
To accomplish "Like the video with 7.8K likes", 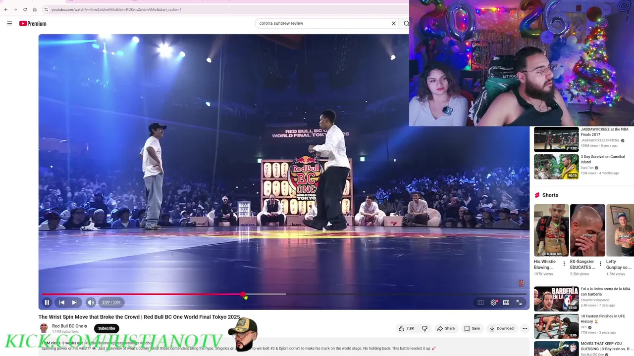I will [406, 328].
